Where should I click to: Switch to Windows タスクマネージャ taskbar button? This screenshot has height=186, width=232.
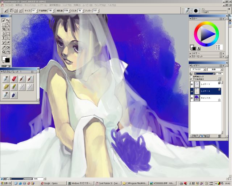[x=80, y=183]
